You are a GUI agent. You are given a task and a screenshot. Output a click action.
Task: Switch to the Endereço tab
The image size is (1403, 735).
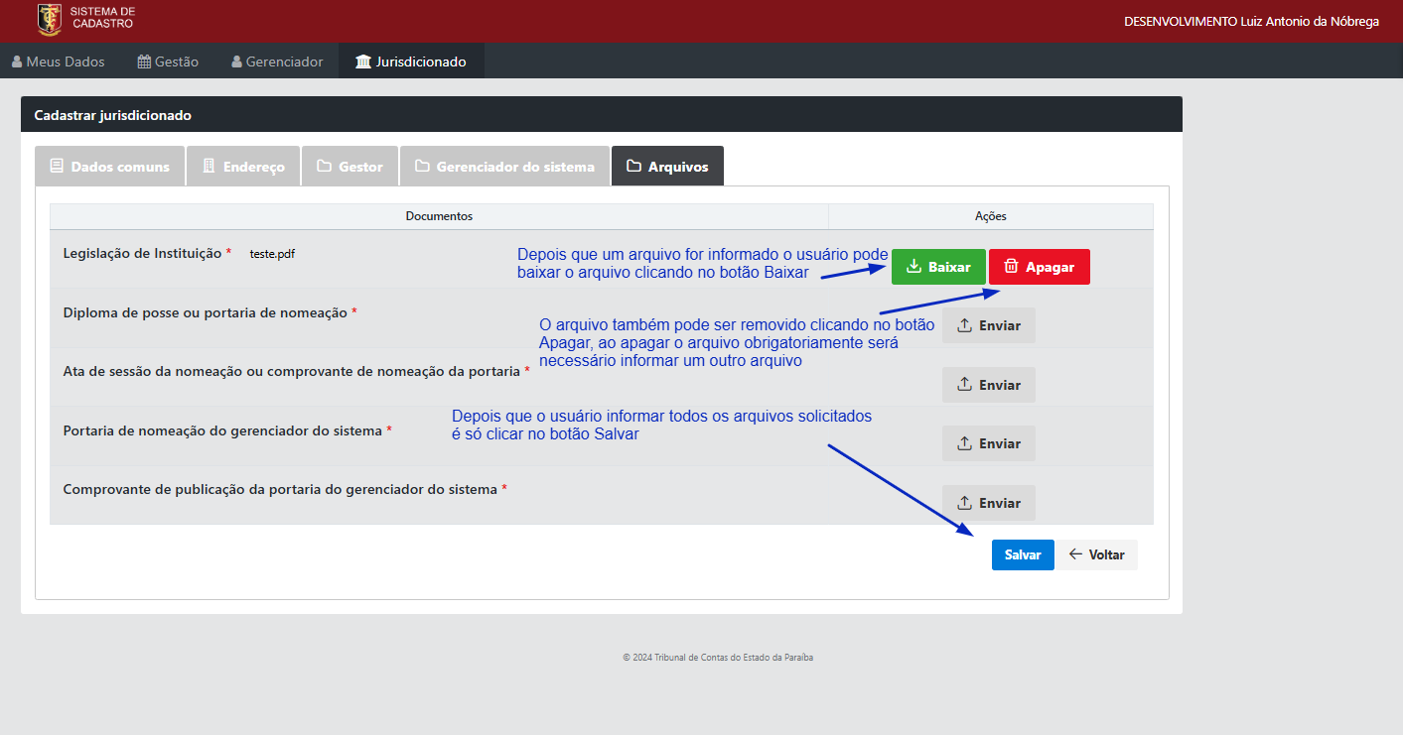243,166
